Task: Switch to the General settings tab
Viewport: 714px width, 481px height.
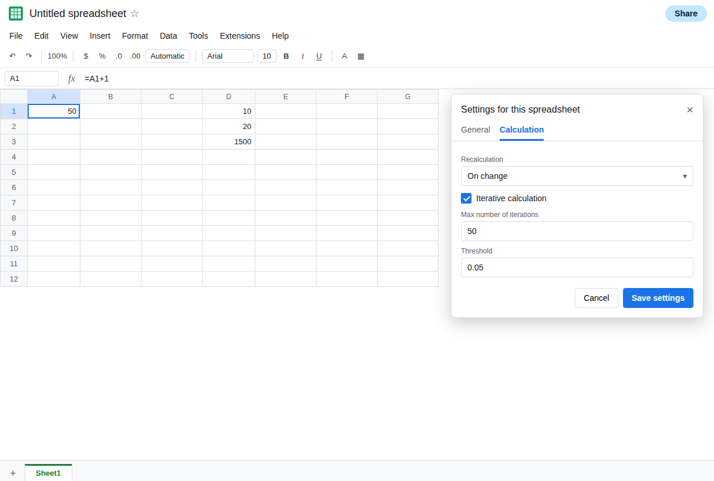Action: click(x=476, y=130)
